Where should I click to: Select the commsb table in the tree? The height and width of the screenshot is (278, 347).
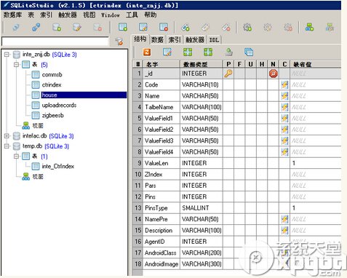pyautogui.click(x=52, y=75)
